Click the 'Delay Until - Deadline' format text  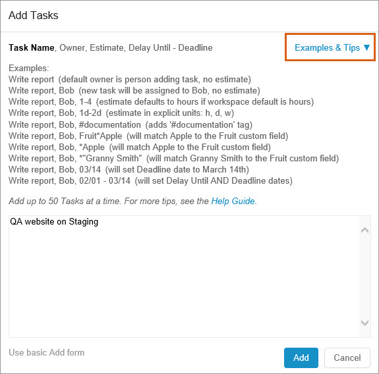click(171, 47)
